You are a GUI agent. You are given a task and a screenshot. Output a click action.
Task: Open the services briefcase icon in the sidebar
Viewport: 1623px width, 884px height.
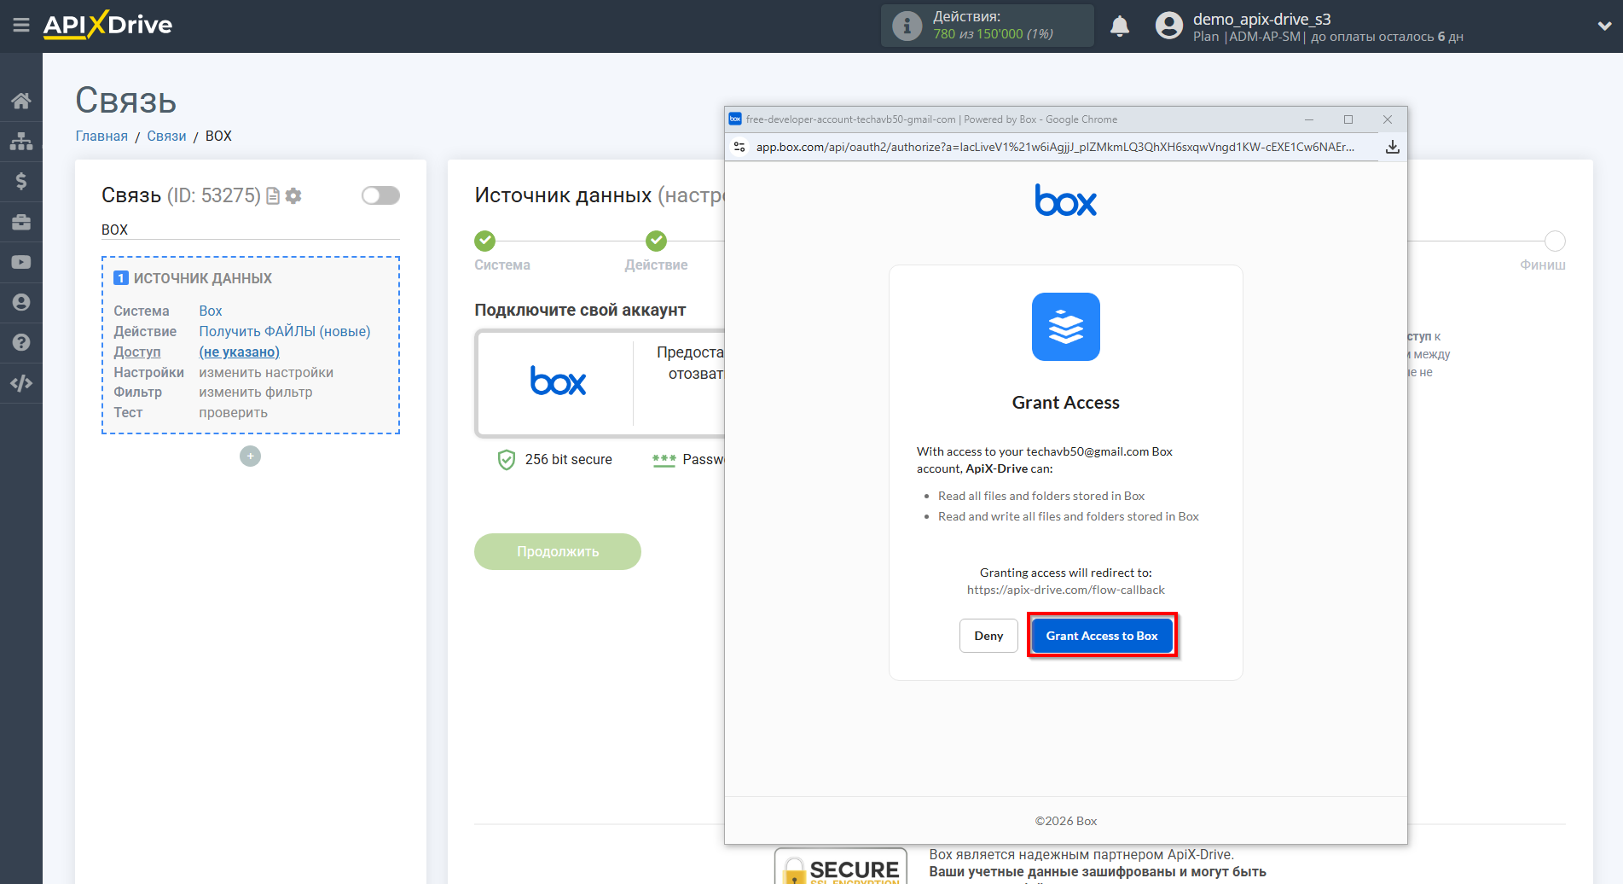[x=21, y=221]
